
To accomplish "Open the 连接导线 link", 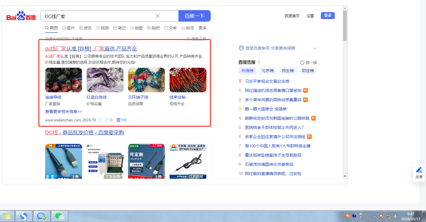I will [53, 97].
